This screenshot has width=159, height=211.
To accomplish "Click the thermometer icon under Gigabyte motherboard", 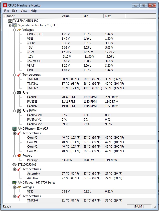I will pyautogui.click(x=19, y=75).
